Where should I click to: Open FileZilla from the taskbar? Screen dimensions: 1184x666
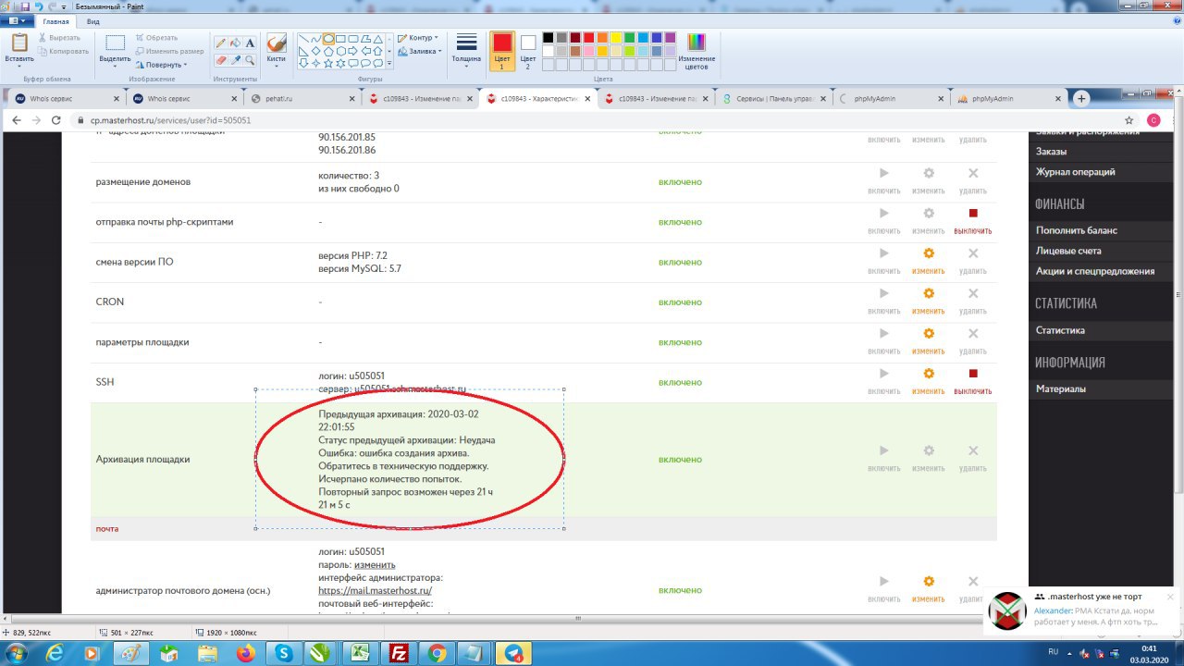click(x=399, y=653)
